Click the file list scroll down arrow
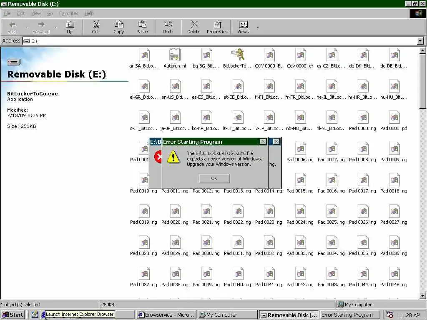Screen dimensions: 427x320 pyautogui.click(x=423, y=295)
